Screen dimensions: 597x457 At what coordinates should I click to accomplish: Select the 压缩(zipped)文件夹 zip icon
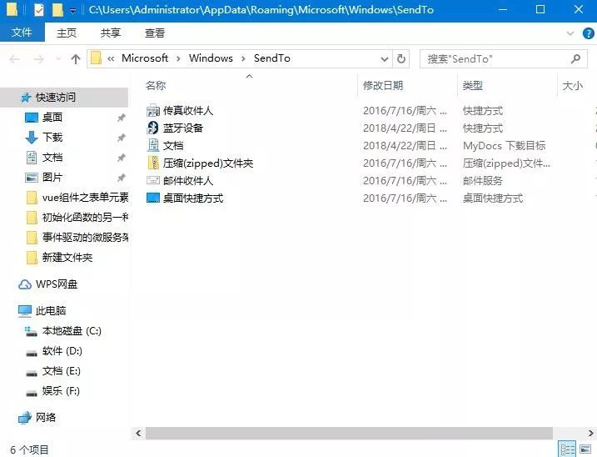(x=153, y=163)
